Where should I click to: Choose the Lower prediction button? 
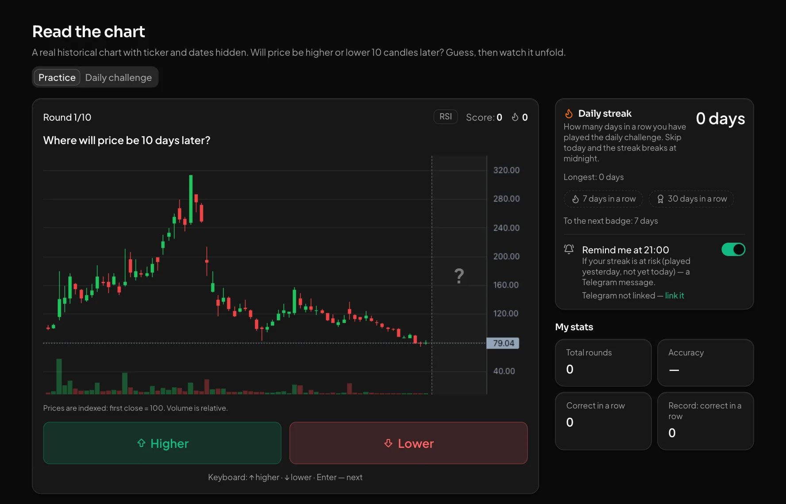click(408, 443)
